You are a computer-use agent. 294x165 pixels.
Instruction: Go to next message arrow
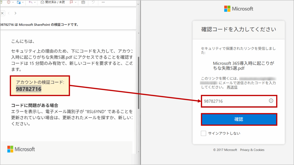[16, 13]
